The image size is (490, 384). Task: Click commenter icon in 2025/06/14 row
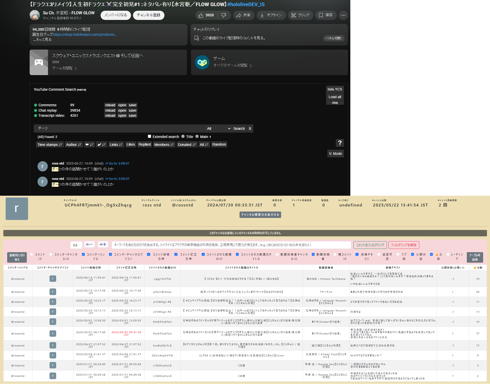(x=53, y=279)
